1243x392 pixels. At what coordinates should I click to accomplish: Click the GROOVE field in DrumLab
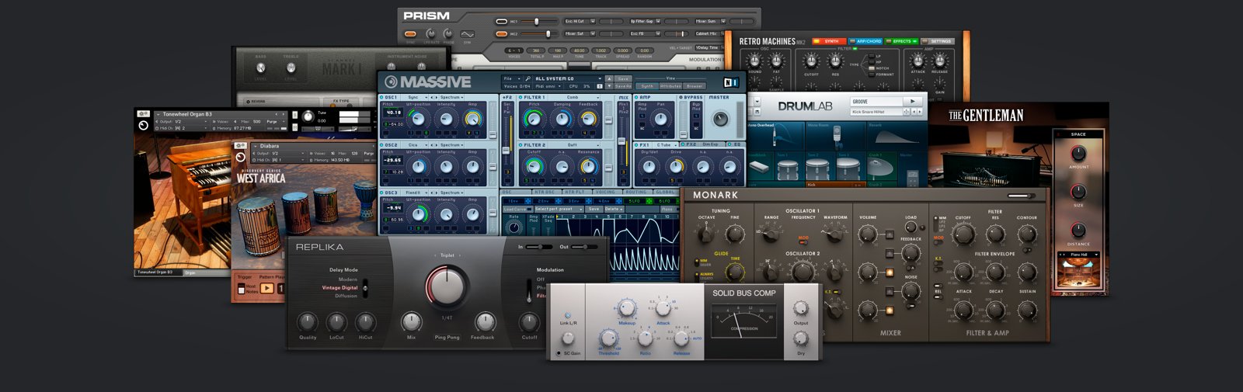click(x=876, y=102)
